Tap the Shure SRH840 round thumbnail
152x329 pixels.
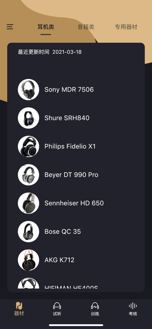coord(28,118)
